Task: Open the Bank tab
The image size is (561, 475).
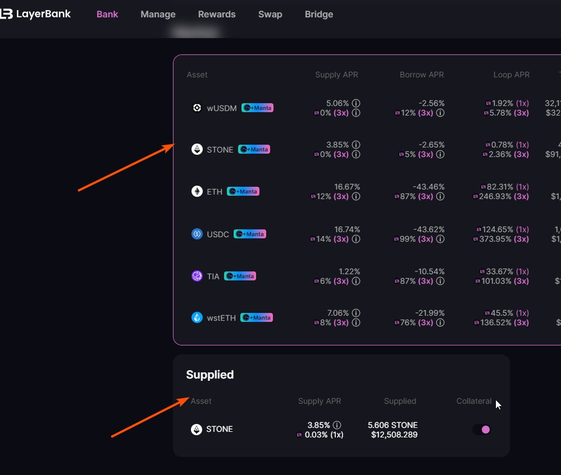Action: point(107,14)
